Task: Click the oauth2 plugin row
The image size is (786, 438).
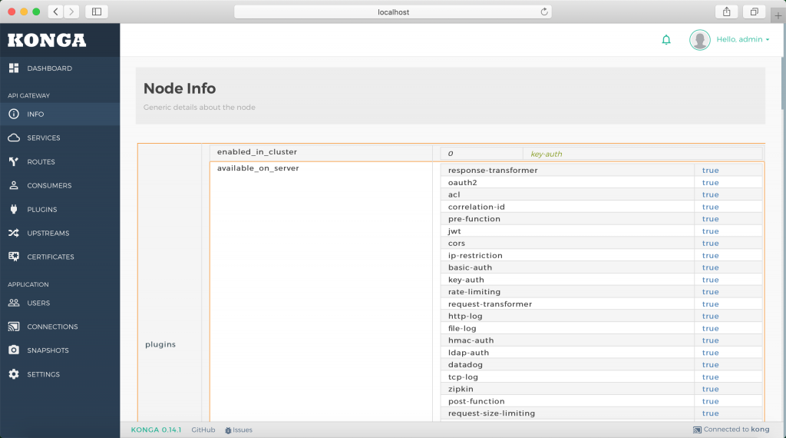Action: pos(602,183)
